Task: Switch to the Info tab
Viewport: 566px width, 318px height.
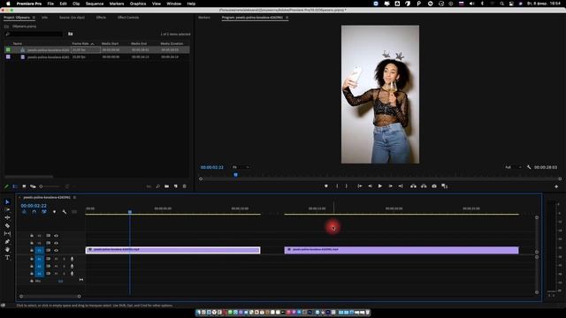Action: (x=44, y=18)
